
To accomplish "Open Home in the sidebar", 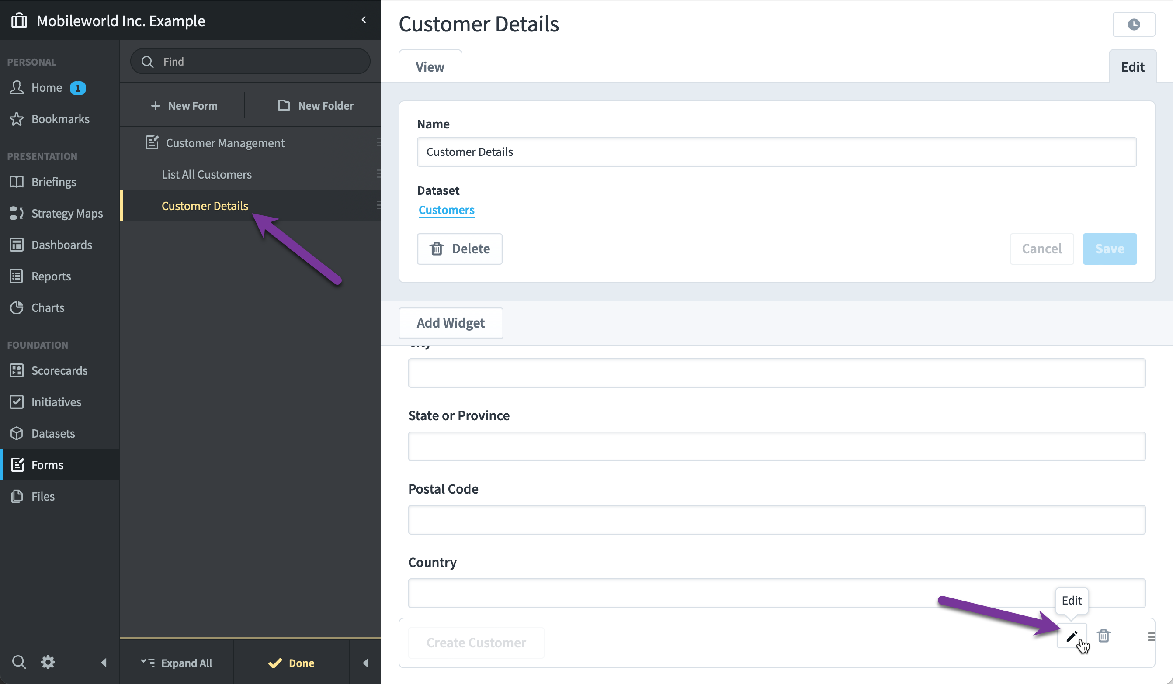I will tap(47, 87).
